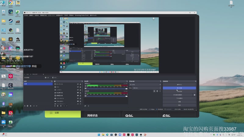Screen dimensions: 244x137
Task: Add a new source with the plus icon
Action: tap(55, 106)
